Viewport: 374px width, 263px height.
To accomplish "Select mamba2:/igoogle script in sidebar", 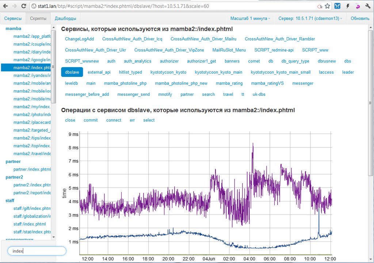I will click(x=32, y=60).
